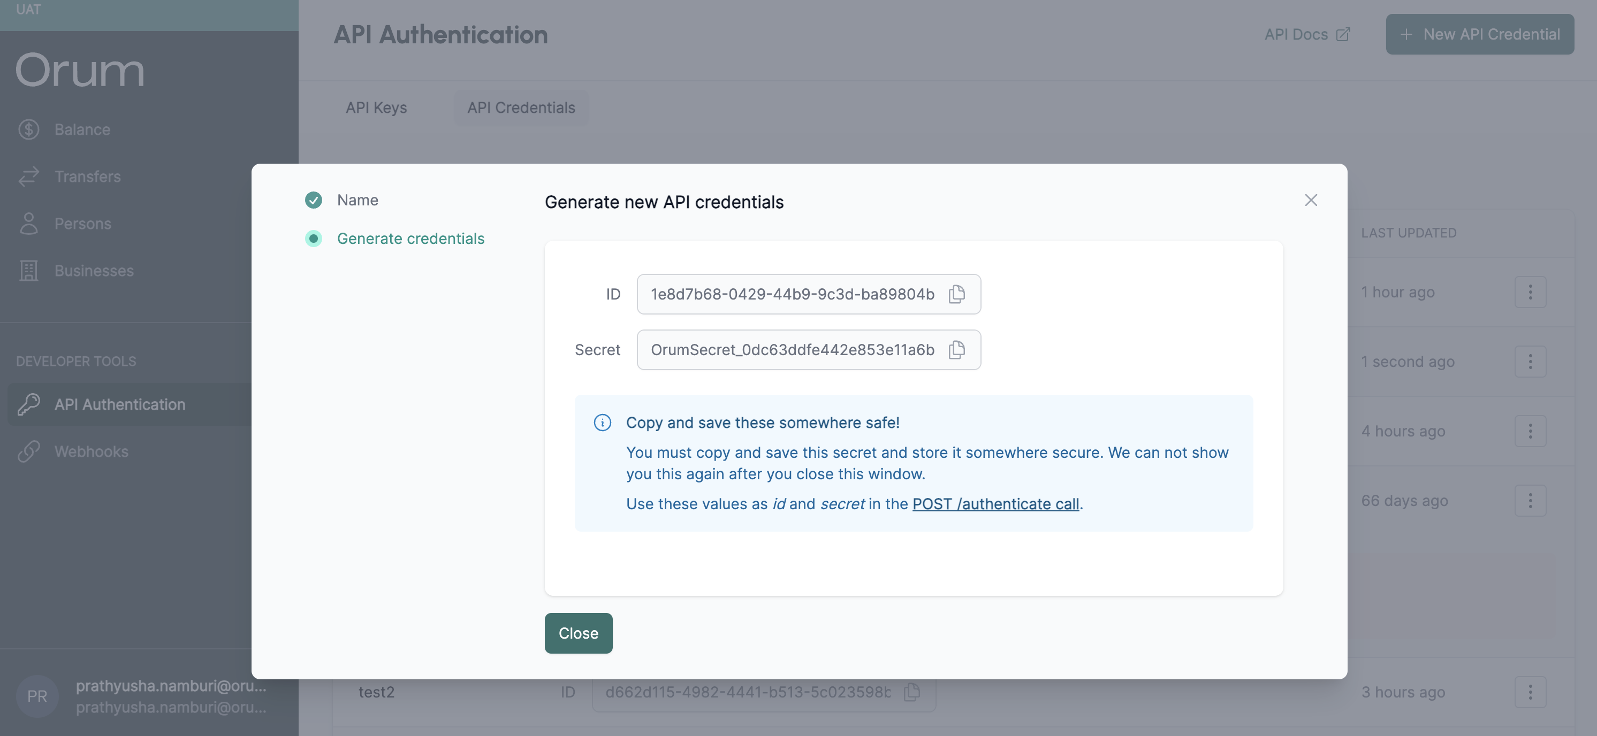Switch to the API Keys tab
Image resolution: width=1597 pixels, height=736 pixels.
tap(376, 108)
